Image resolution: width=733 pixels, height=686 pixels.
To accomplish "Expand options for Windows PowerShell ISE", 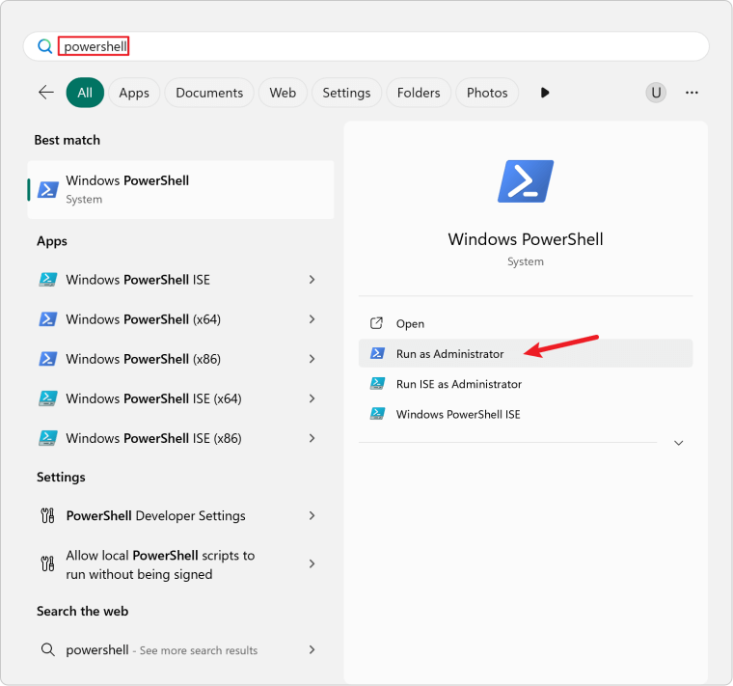I will pos(312,280).
